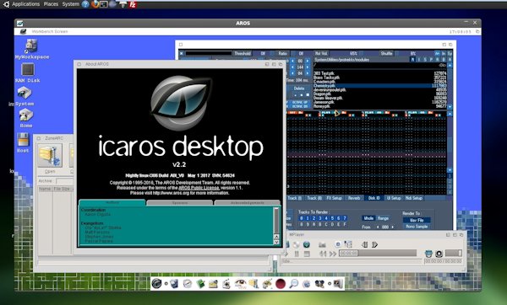The width and height of the screenshot is (507, 305).
Task: Increase the From value 000
Action: [x=392, y=227]
